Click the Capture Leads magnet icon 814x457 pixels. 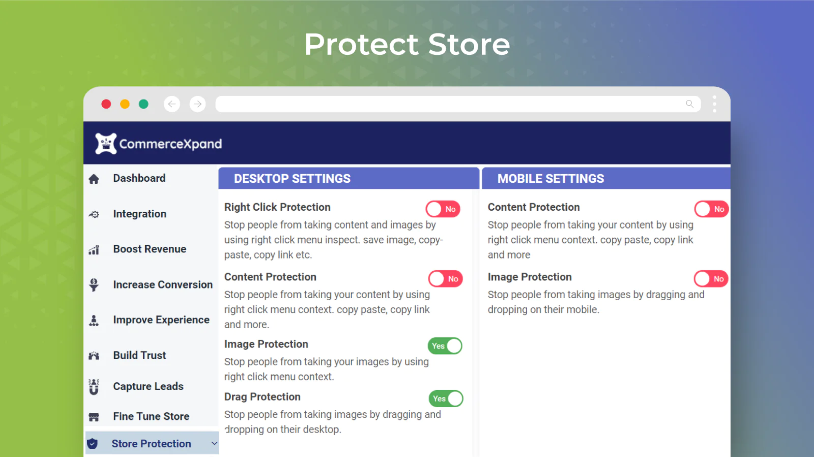coord(94,386)
